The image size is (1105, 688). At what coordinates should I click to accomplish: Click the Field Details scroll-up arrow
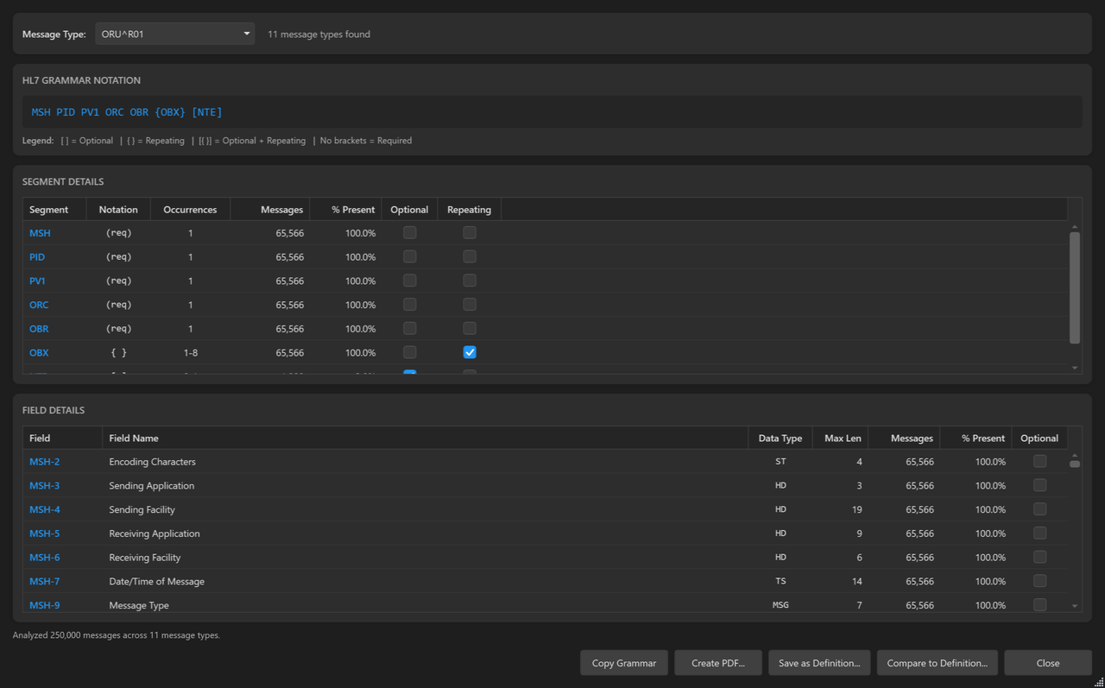[x=1075, y=456]
